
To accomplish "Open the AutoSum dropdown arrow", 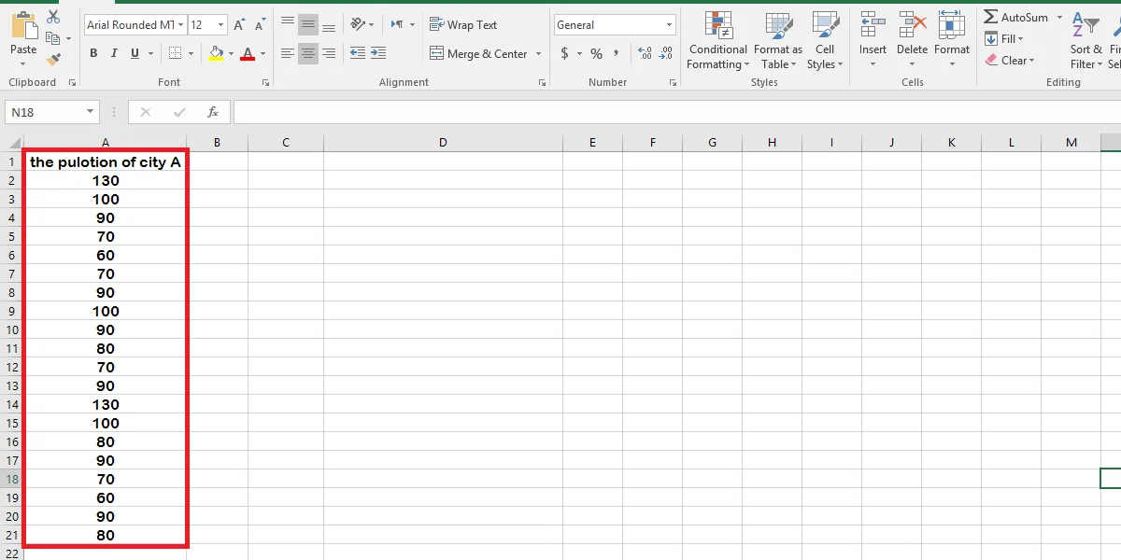I will point(1059,18).
